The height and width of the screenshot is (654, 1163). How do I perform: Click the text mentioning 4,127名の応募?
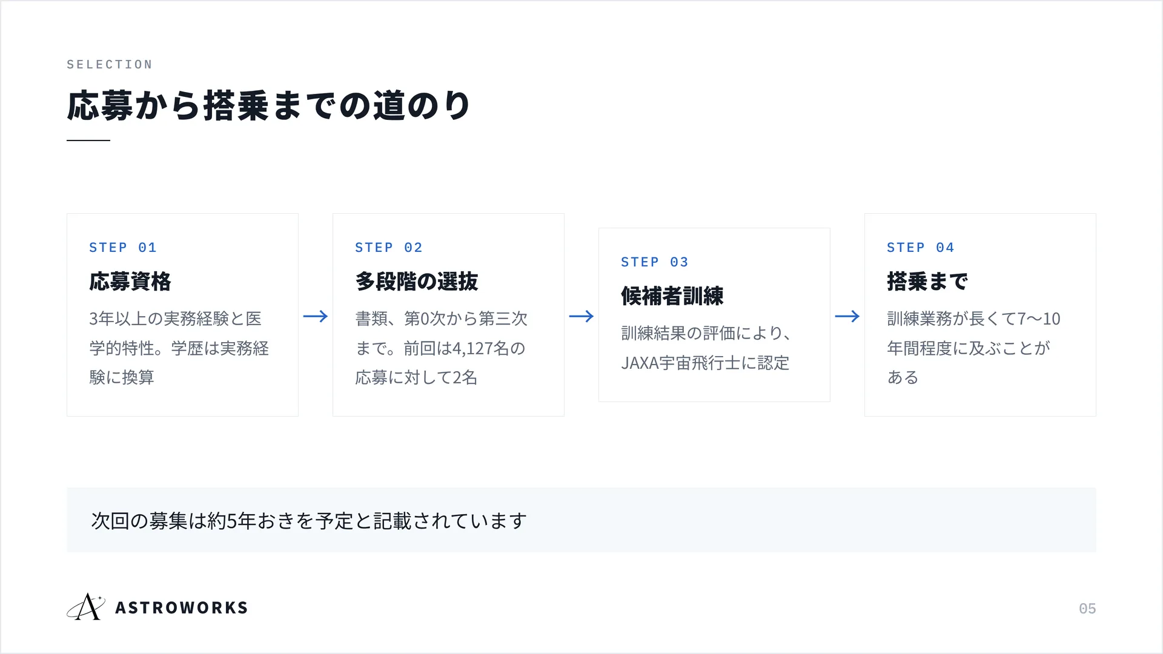tap(442, 348)
